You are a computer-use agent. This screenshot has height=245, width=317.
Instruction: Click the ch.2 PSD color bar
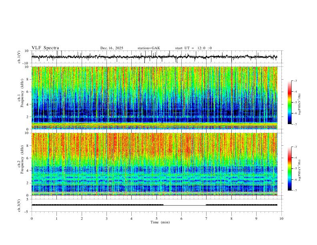click(x=289, y=169)
